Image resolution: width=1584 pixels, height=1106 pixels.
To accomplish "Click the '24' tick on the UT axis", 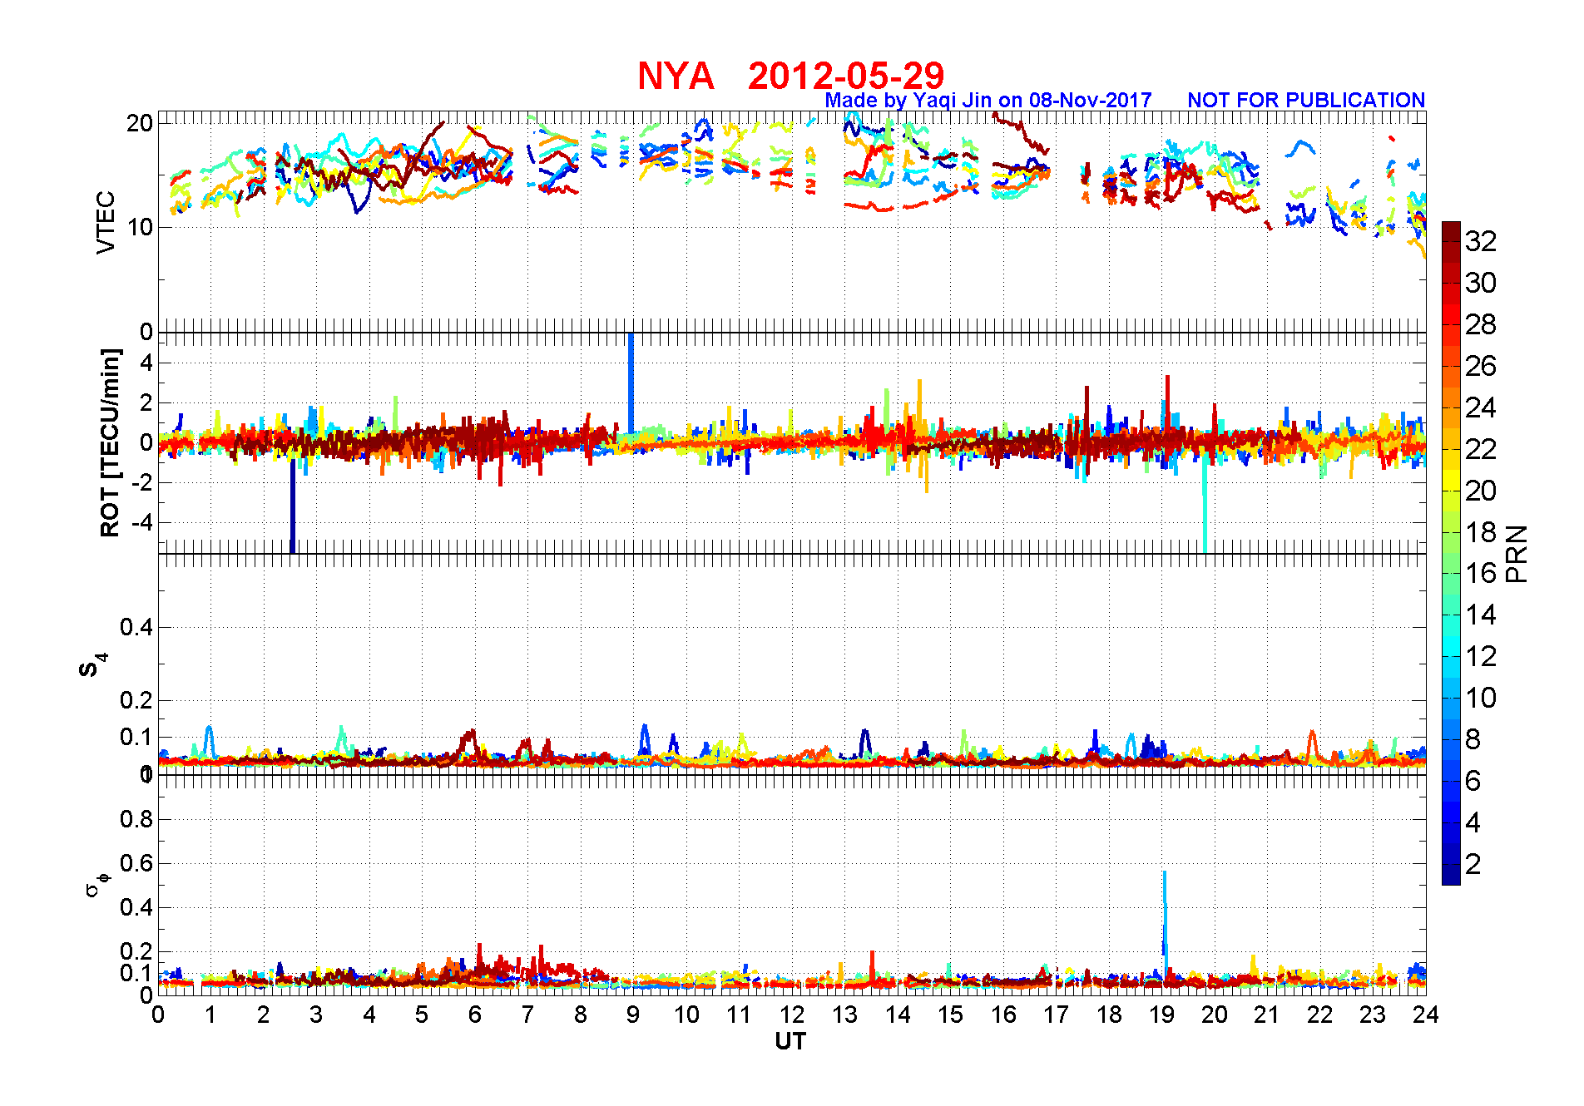I will pyautogui.click(x=1426, y=1015).
